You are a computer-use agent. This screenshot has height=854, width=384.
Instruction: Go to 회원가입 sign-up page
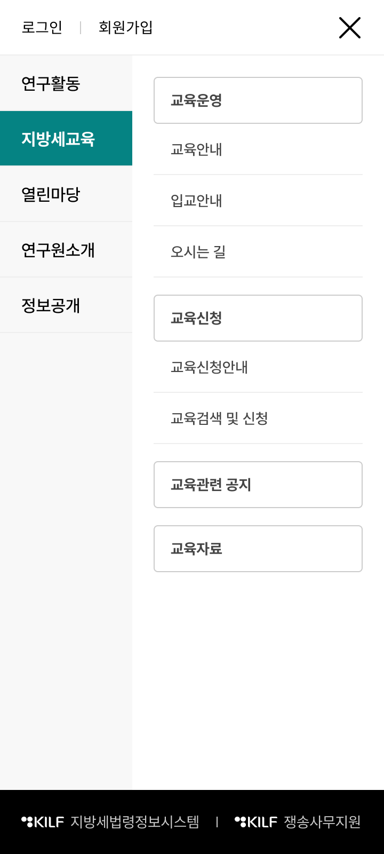point(126,28)
